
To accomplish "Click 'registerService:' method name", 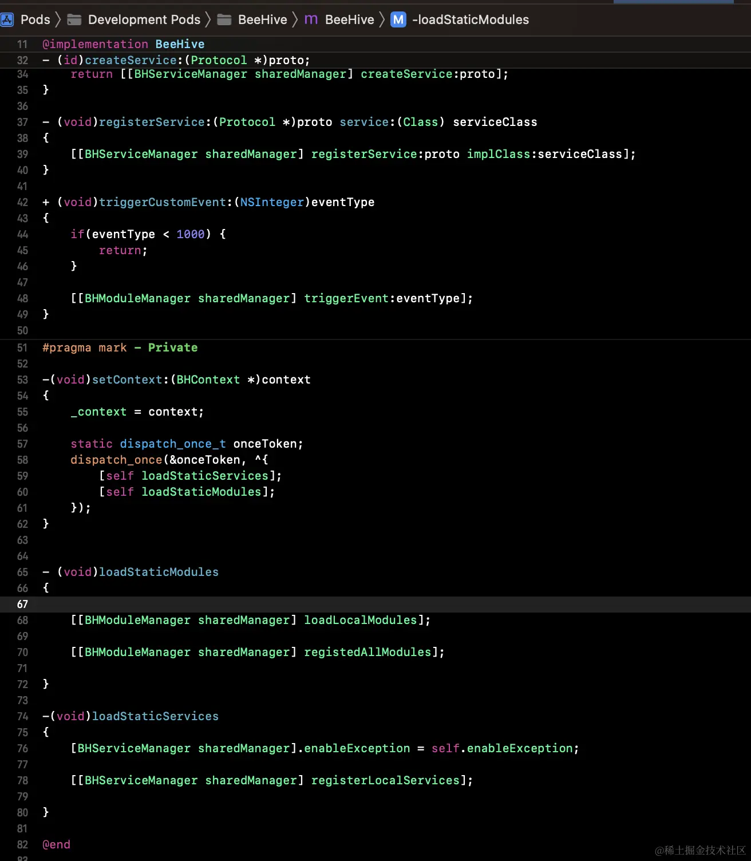I will pos(155,122).
